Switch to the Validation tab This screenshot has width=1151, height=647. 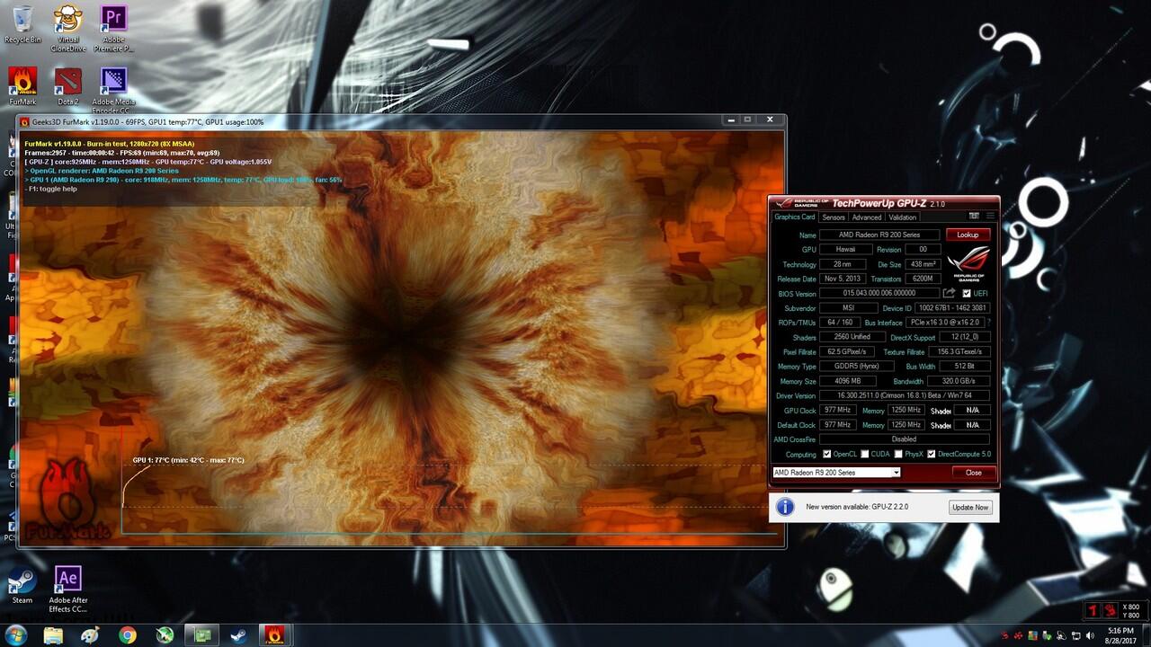pos(902,217)
